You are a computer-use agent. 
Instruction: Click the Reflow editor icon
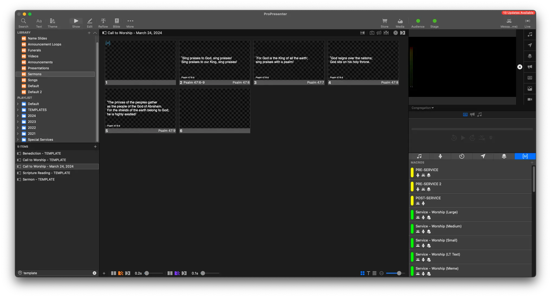[103, 21]
